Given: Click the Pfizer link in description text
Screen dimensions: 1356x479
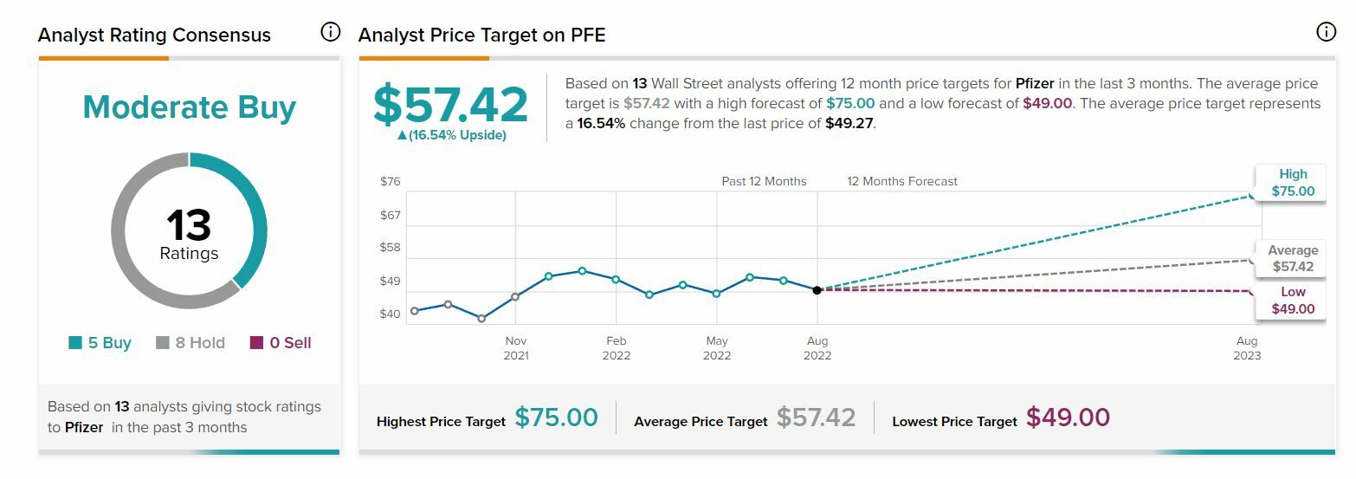Looking at the screenshot, I should tap(1036, 84).
